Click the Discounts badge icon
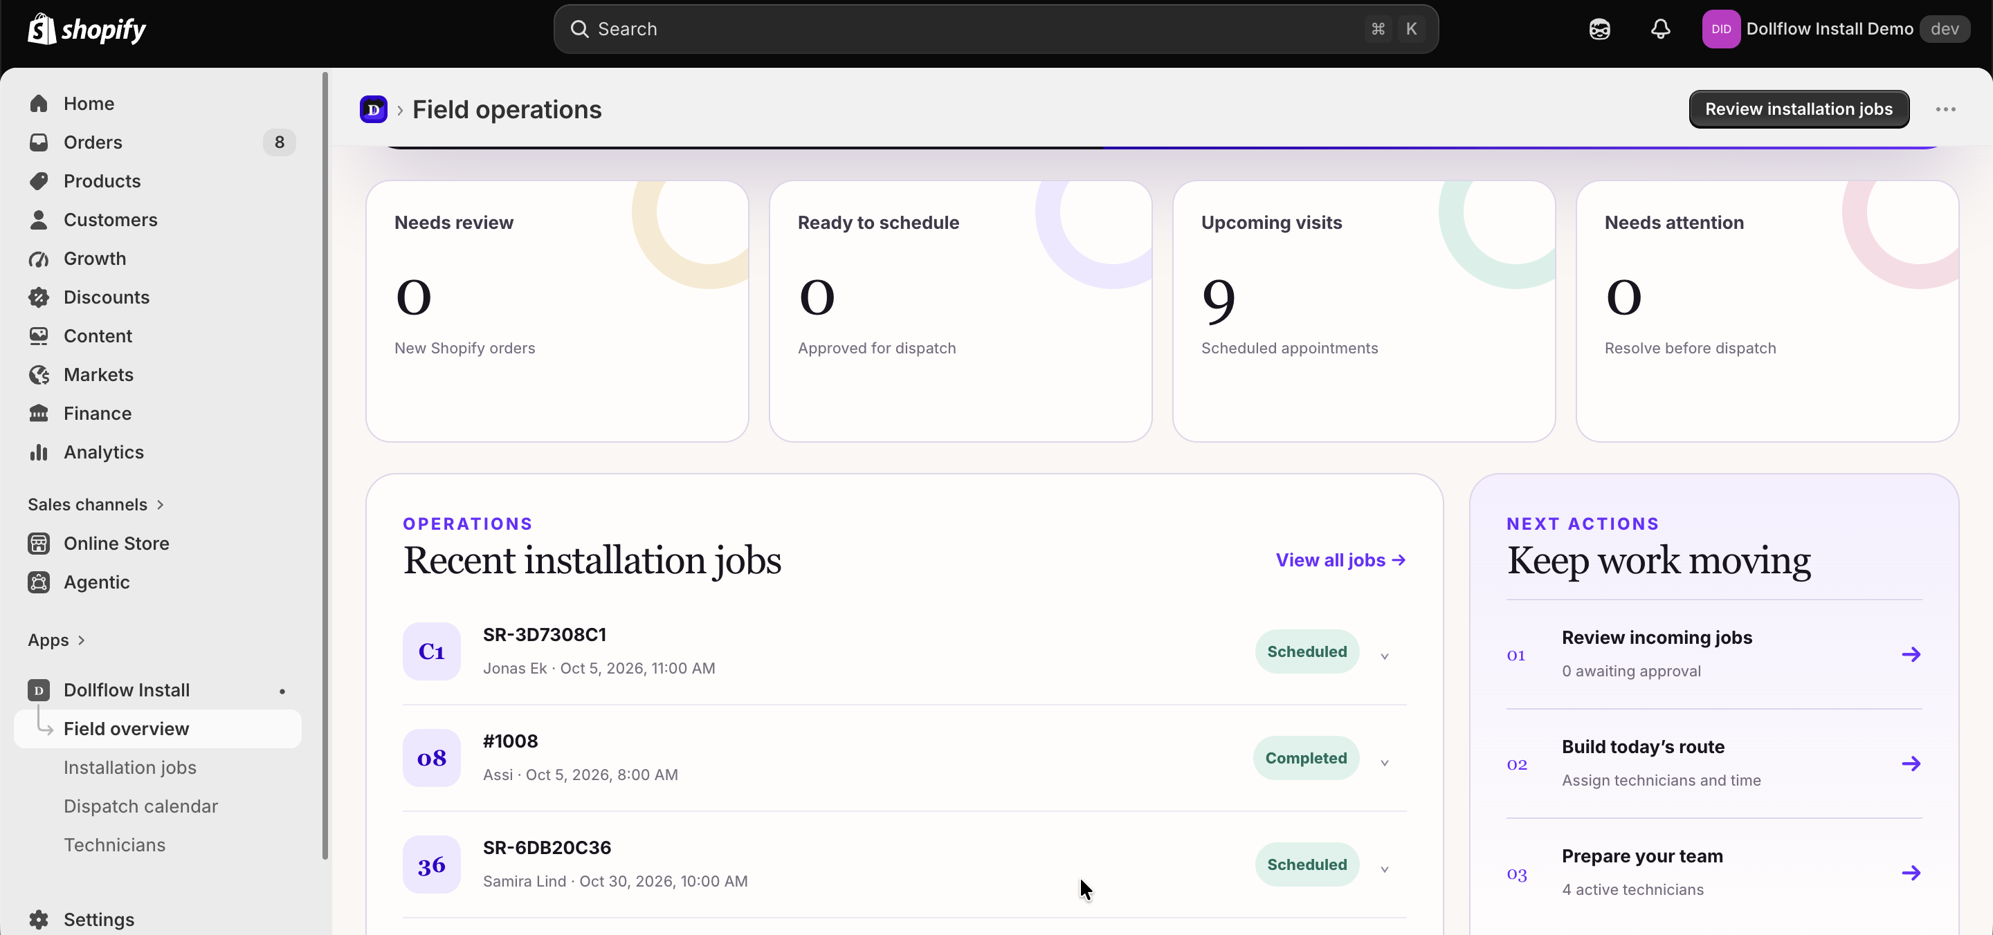 (39, 297)
